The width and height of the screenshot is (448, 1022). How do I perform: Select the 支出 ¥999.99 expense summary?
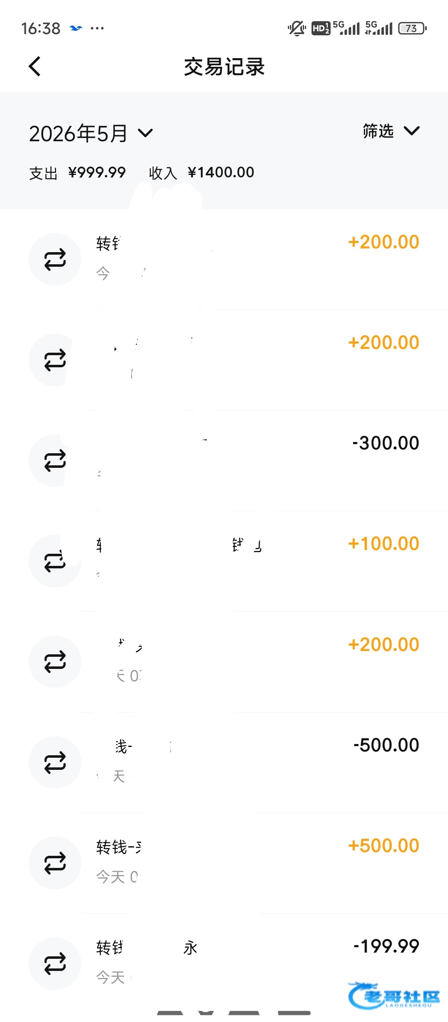(x=77, y=172)
